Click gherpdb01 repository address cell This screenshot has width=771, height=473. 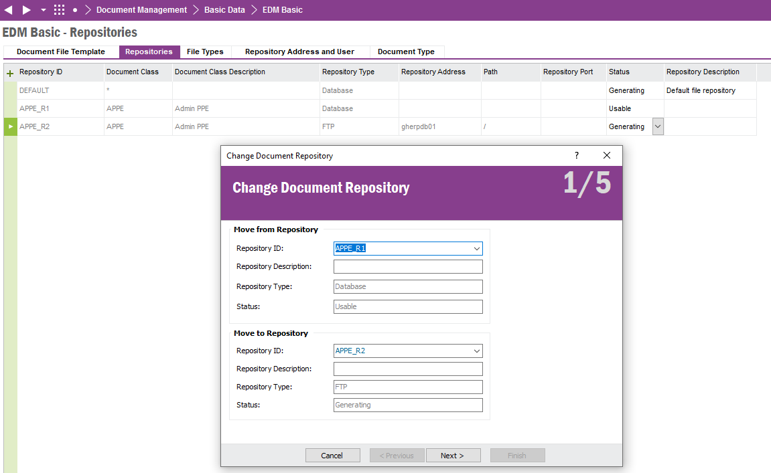pyautogui.click(x=439, y=126)
